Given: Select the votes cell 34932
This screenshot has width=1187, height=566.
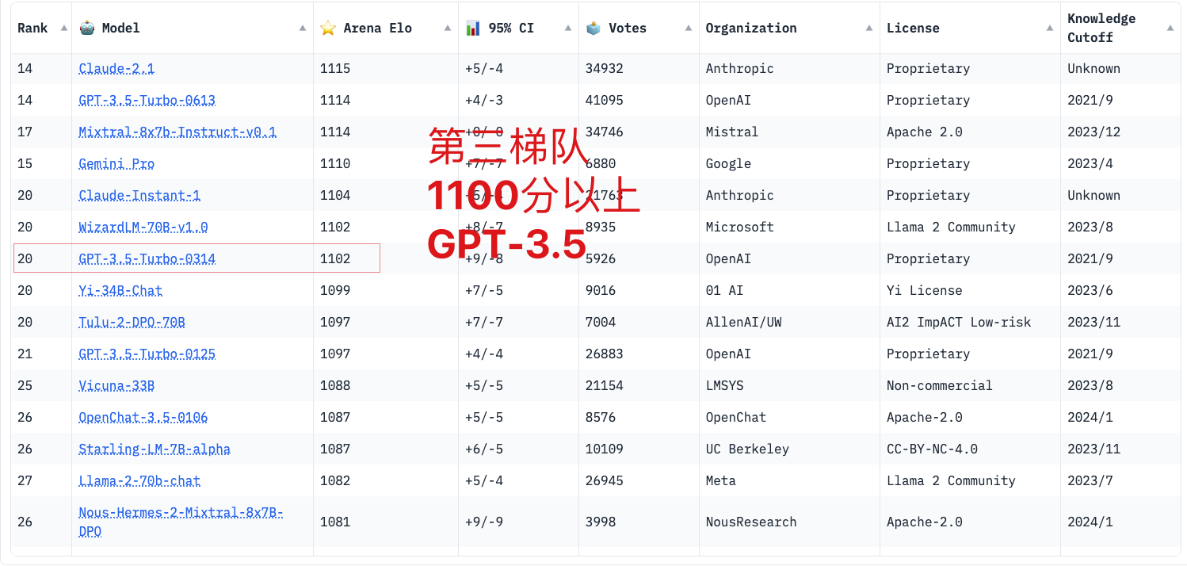Looking at the screenshot, I should 605,68.
